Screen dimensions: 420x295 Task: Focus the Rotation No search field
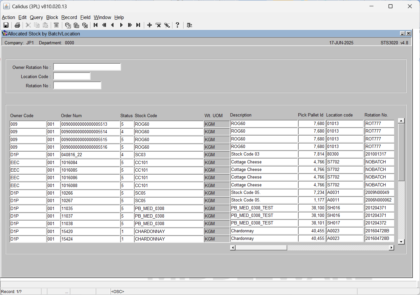point(77,85)
